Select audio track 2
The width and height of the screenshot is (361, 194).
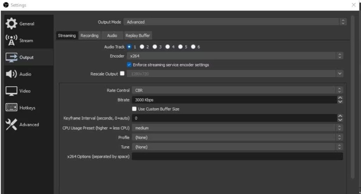coord(142,47)
